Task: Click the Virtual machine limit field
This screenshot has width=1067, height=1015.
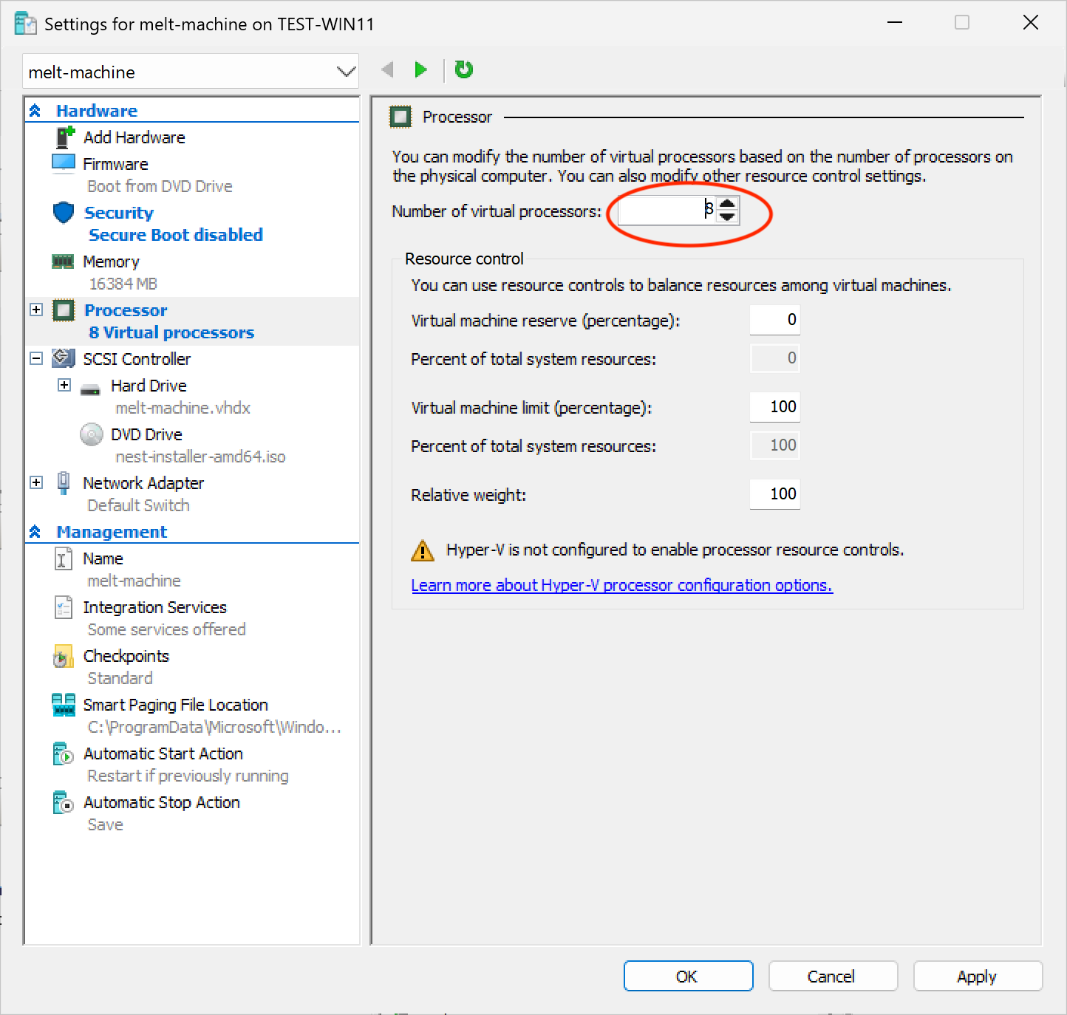Action: [774, 407]
